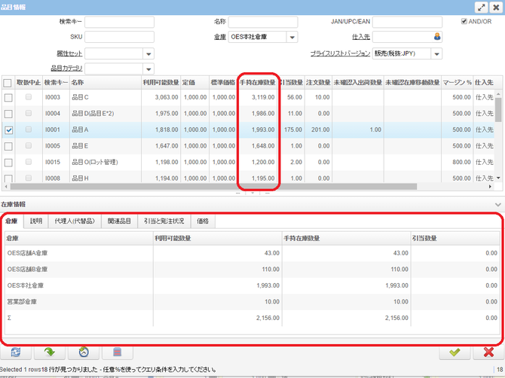Click the horizontal scrollbar of item table

tap(213, 187)
